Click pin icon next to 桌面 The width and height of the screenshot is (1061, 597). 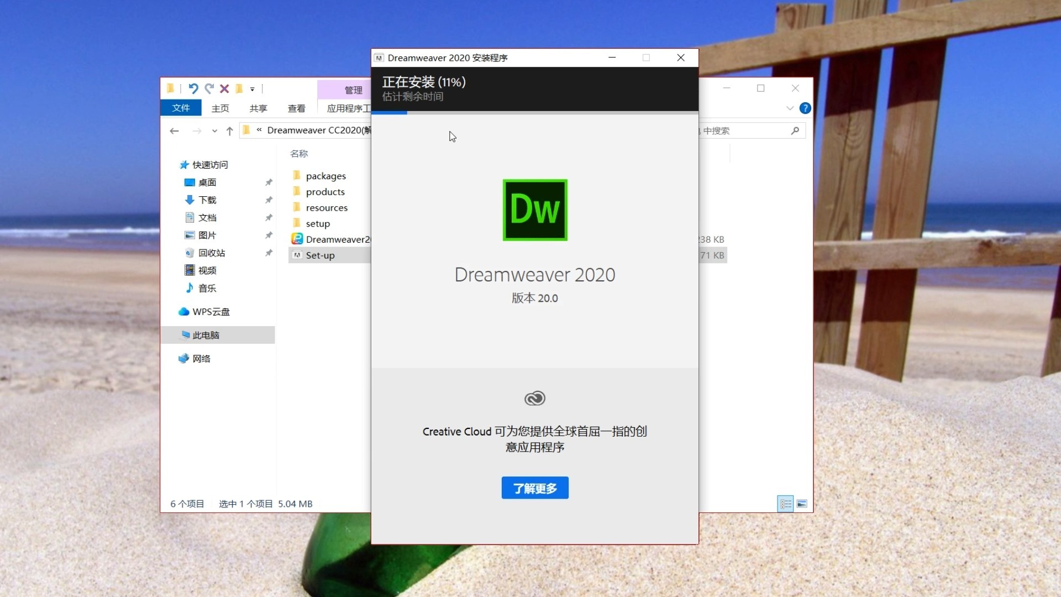[x=269, y=182]
